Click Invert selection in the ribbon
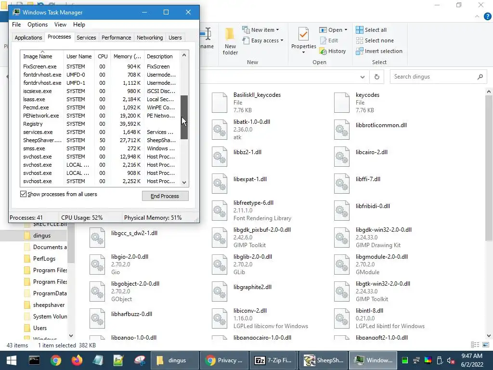Screen dimensions: 493x370 [379, 51]
